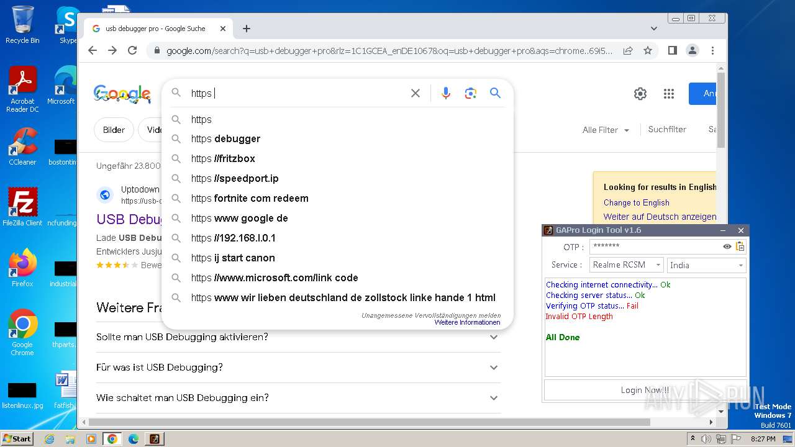Viewport: 795px width, 447px height.
Task: Start voice search with the microphone
Action: click(445, 93)
